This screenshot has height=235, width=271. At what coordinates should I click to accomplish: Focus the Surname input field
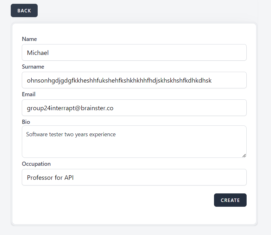coord(134,80)
